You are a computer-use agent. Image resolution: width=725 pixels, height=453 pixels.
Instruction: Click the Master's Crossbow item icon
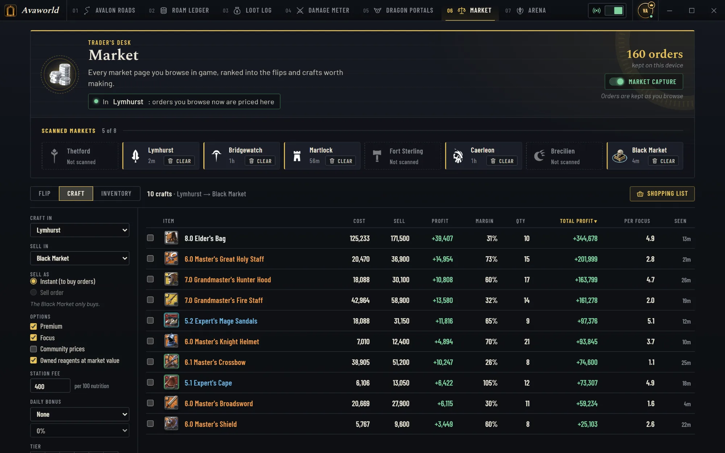[x=171, y=362]
